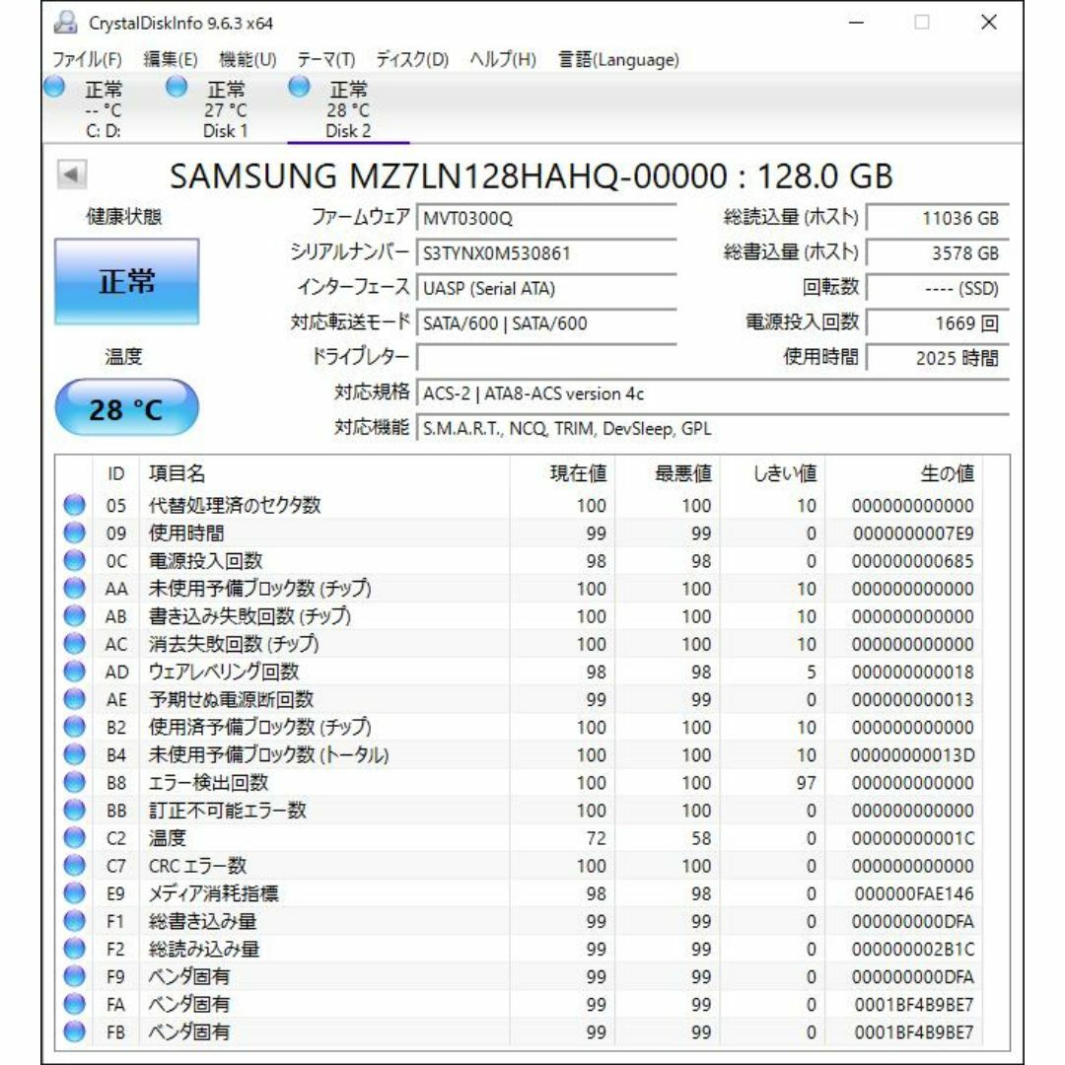1065x1065 pixels.
Task: Click the status orb for attribute AA
Action: point(74,588)
